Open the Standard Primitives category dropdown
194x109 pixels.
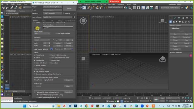[x=181, y=25]
